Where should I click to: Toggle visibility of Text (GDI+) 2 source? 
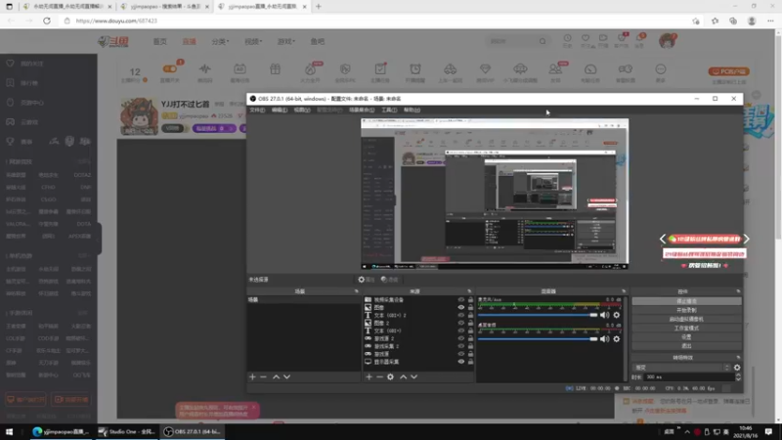(460, 315)
